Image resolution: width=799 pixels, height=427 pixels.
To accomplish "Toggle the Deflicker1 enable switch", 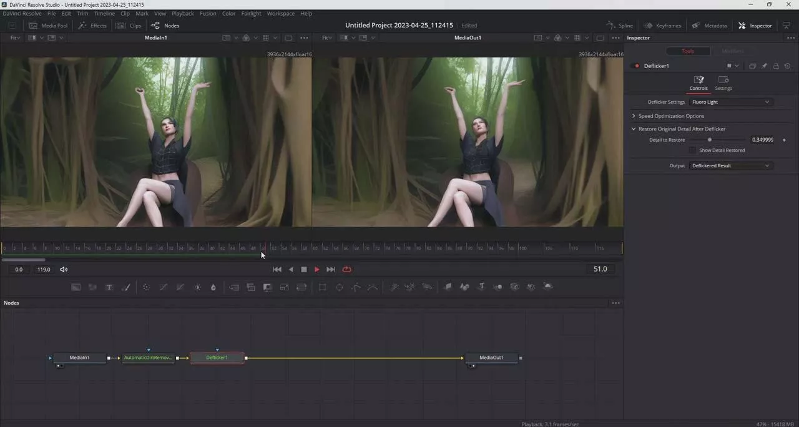I will 637,66.
